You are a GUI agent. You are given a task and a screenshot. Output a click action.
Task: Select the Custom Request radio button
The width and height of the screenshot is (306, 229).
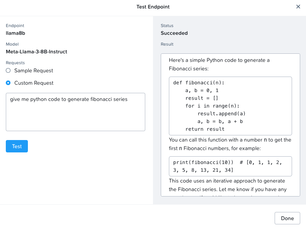pos(8,83)
